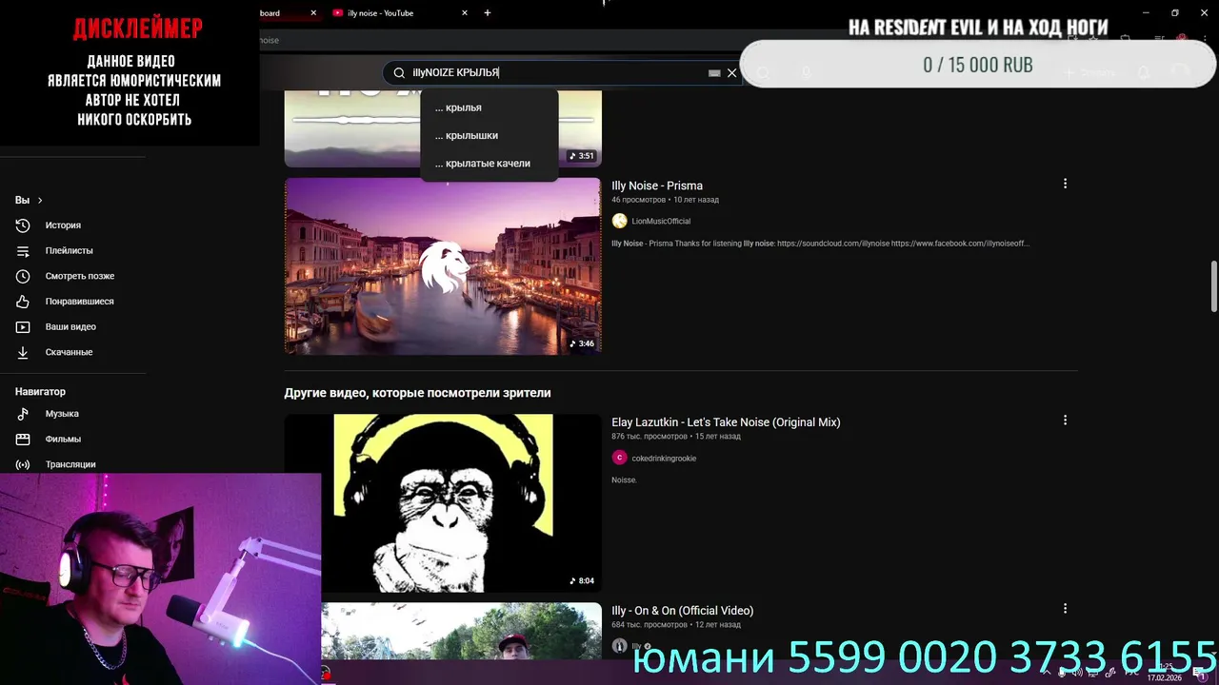
Task: Open more options for Let's Take Noise video
Action: (x=1065, y=420)
